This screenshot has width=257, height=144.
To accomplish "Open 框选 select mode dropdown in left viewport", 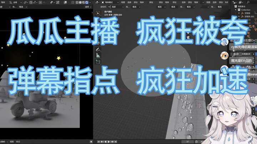I will pyautogui.click(x=23, y=7).
